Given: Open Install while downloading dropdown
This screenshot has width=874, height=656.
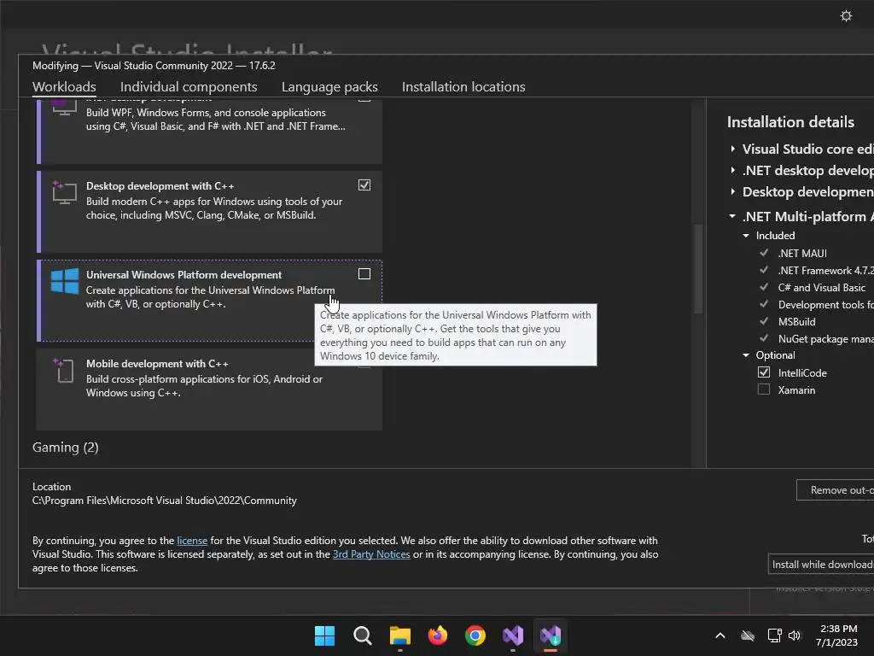Looking at the screenshot, I should tap(820, 565).
